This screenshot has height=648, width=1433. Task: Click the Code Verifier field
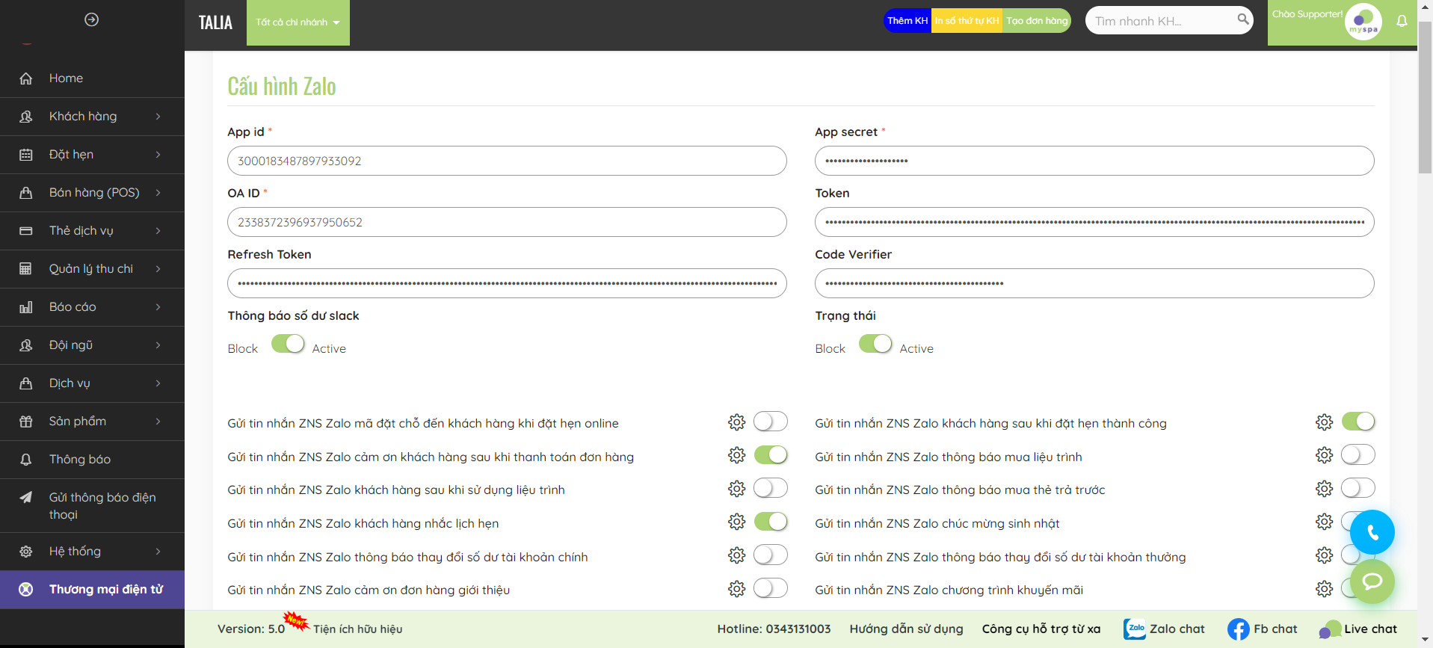[x=1094, y=283]
